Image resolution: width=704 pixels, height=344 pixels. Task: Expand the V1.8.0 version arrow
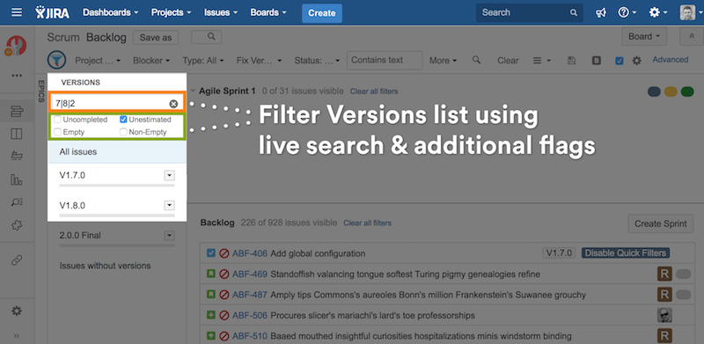click(169, 205)
